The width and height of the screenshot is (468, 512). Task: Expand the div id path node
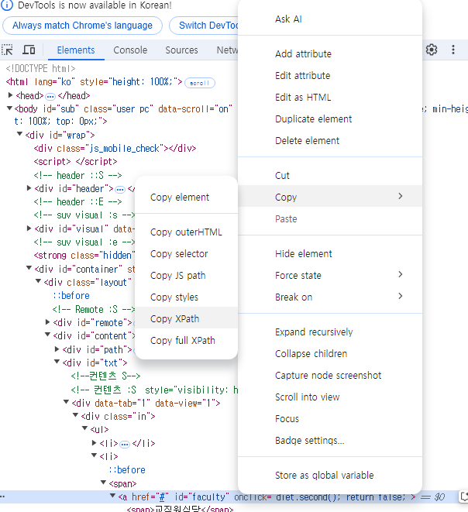(x=57, y=349)
